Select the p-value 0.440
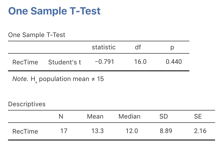The height and width of the screenshot is (147, 222). [x=174, y=62]
